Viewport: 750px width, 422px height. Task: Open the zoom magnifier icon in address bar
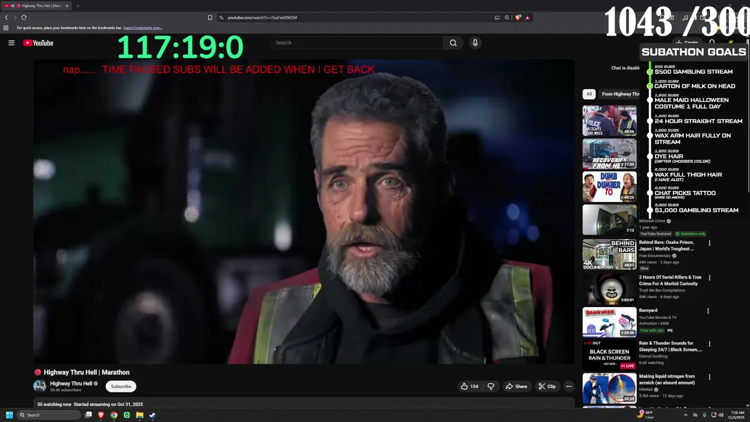point(507,18)
